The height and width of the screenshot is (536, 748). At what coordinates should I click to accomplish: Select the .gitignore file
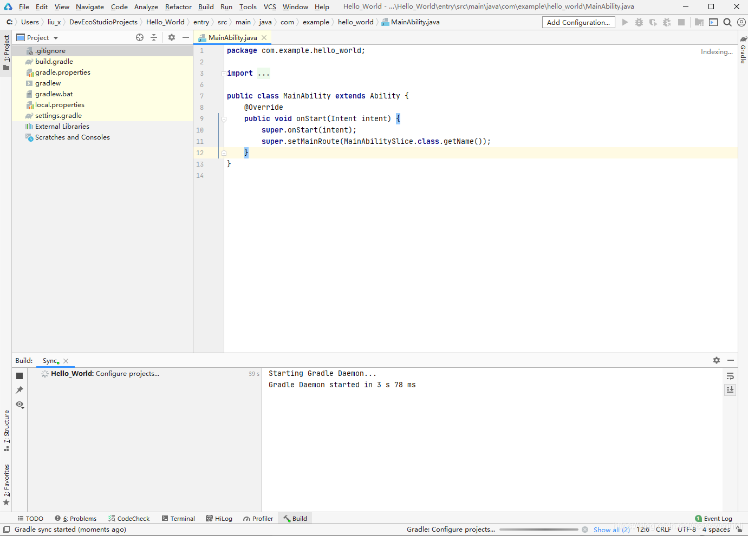click(x=102, y=50)
